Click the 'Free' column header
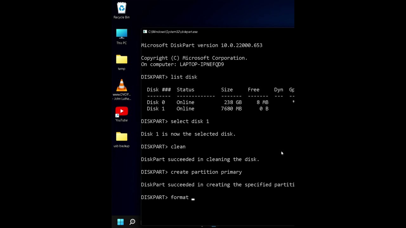The image size is (406, 228). (x=253, y=90)
